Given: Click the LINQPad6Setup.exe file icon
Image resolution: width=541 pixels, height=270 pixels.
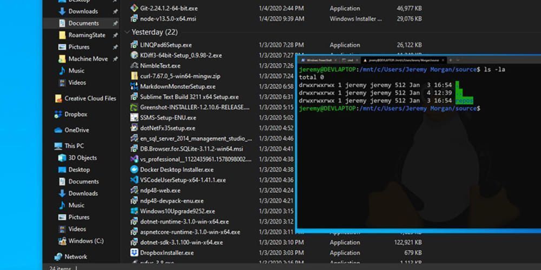Looking at the screenshot, I should tap(134, 45).
